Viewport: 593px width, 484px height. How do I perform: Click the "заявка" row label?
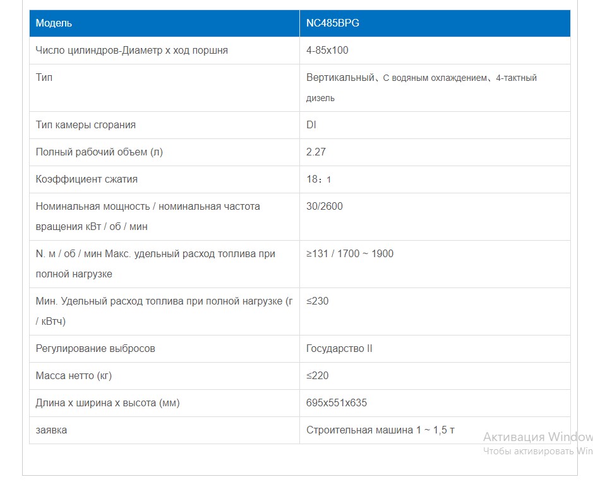[x=51, y=430]
